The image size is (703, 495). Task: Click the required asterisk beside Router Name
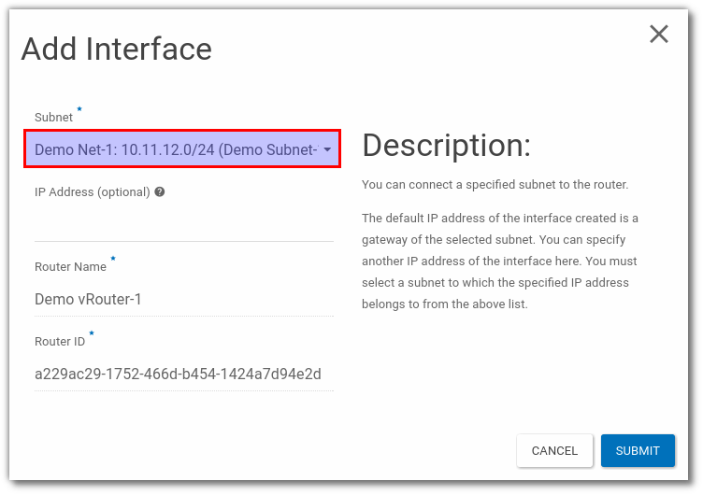tap(113, 260)
